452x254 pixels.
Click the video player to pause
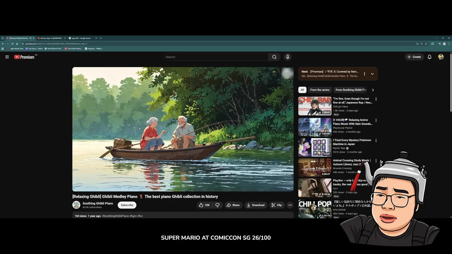click(183, 129)
